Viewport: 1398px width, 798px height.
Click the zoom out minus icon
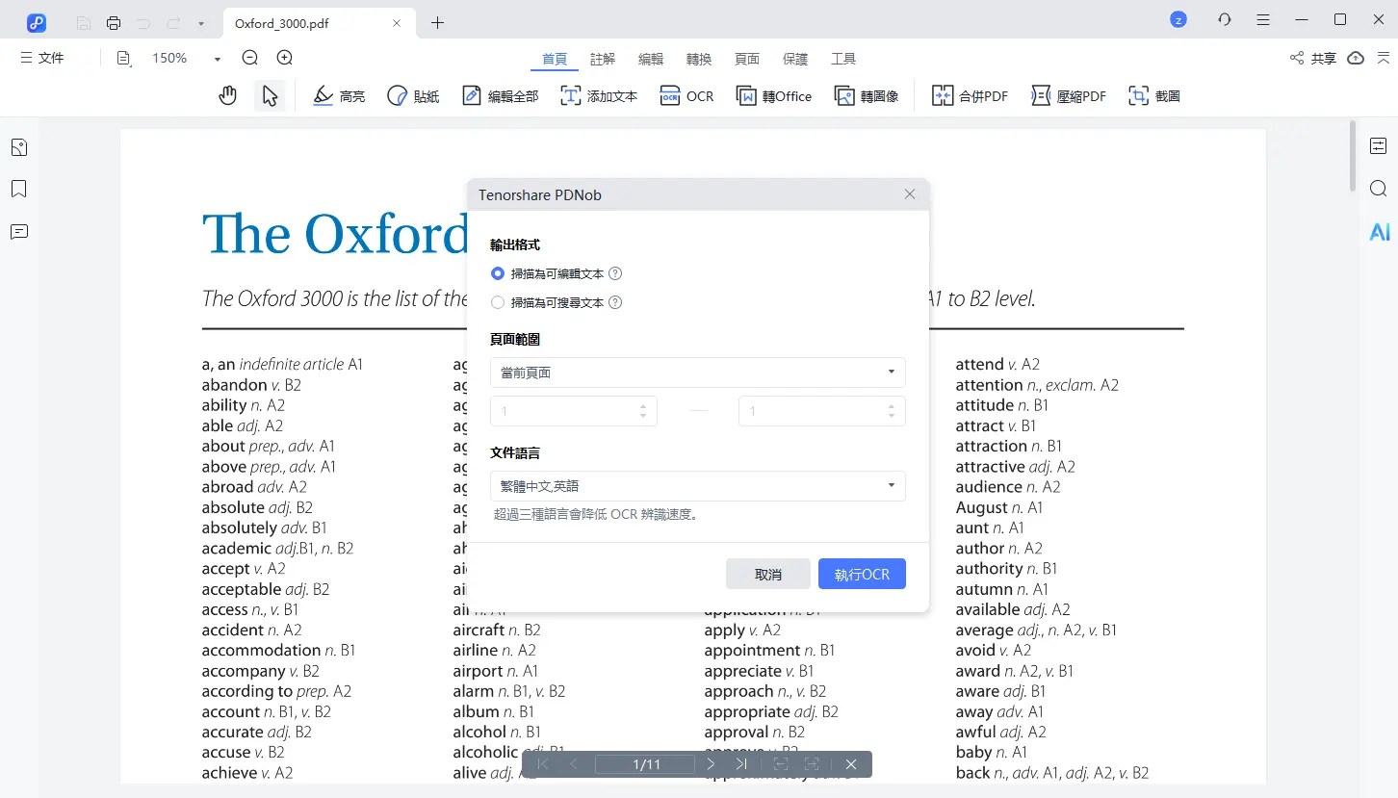(x=250, y=58)
